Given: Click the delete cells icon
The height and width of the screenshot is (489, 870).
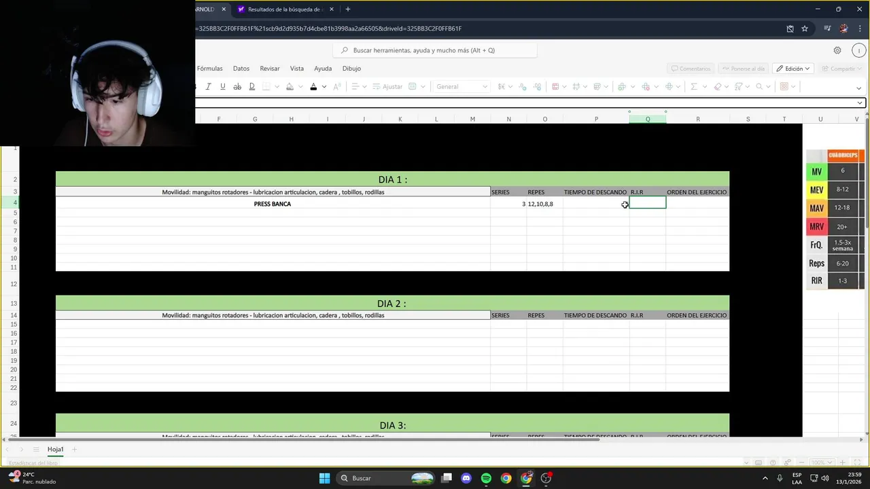Looking at the screenshot, I should 646,86.
